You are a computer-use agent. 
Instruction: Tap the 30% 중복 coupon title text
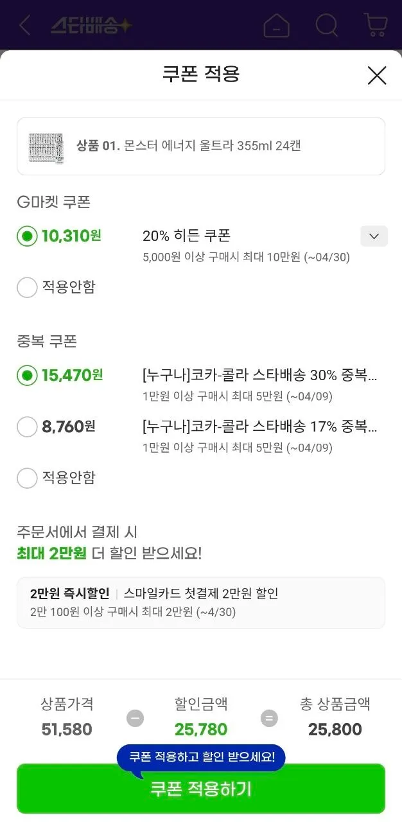[x=259, y=375]
